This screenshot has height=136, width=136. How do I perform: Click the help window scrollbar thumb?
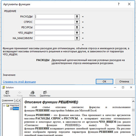point(133,110)
